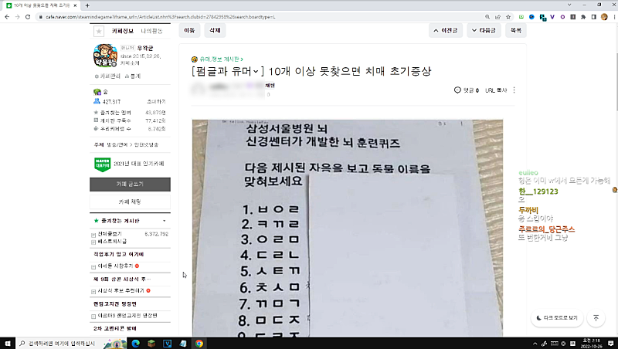The image size is (618, 349).
Task: Close the active Naver cafe tab
Action: pyautogui.click(x=75, y=5)
